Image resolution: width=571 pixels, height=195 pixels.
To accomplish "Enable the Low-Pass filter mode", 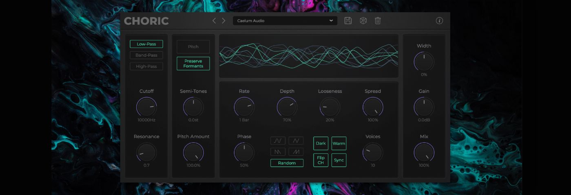I will pyautogui.click(x=146, y=44).
